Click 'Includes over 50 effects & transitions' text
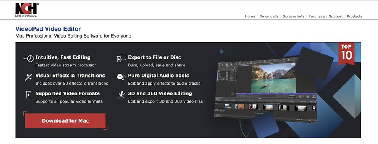Image resolution: width=378 pixels, height=144 pixels. click(72, 84)
